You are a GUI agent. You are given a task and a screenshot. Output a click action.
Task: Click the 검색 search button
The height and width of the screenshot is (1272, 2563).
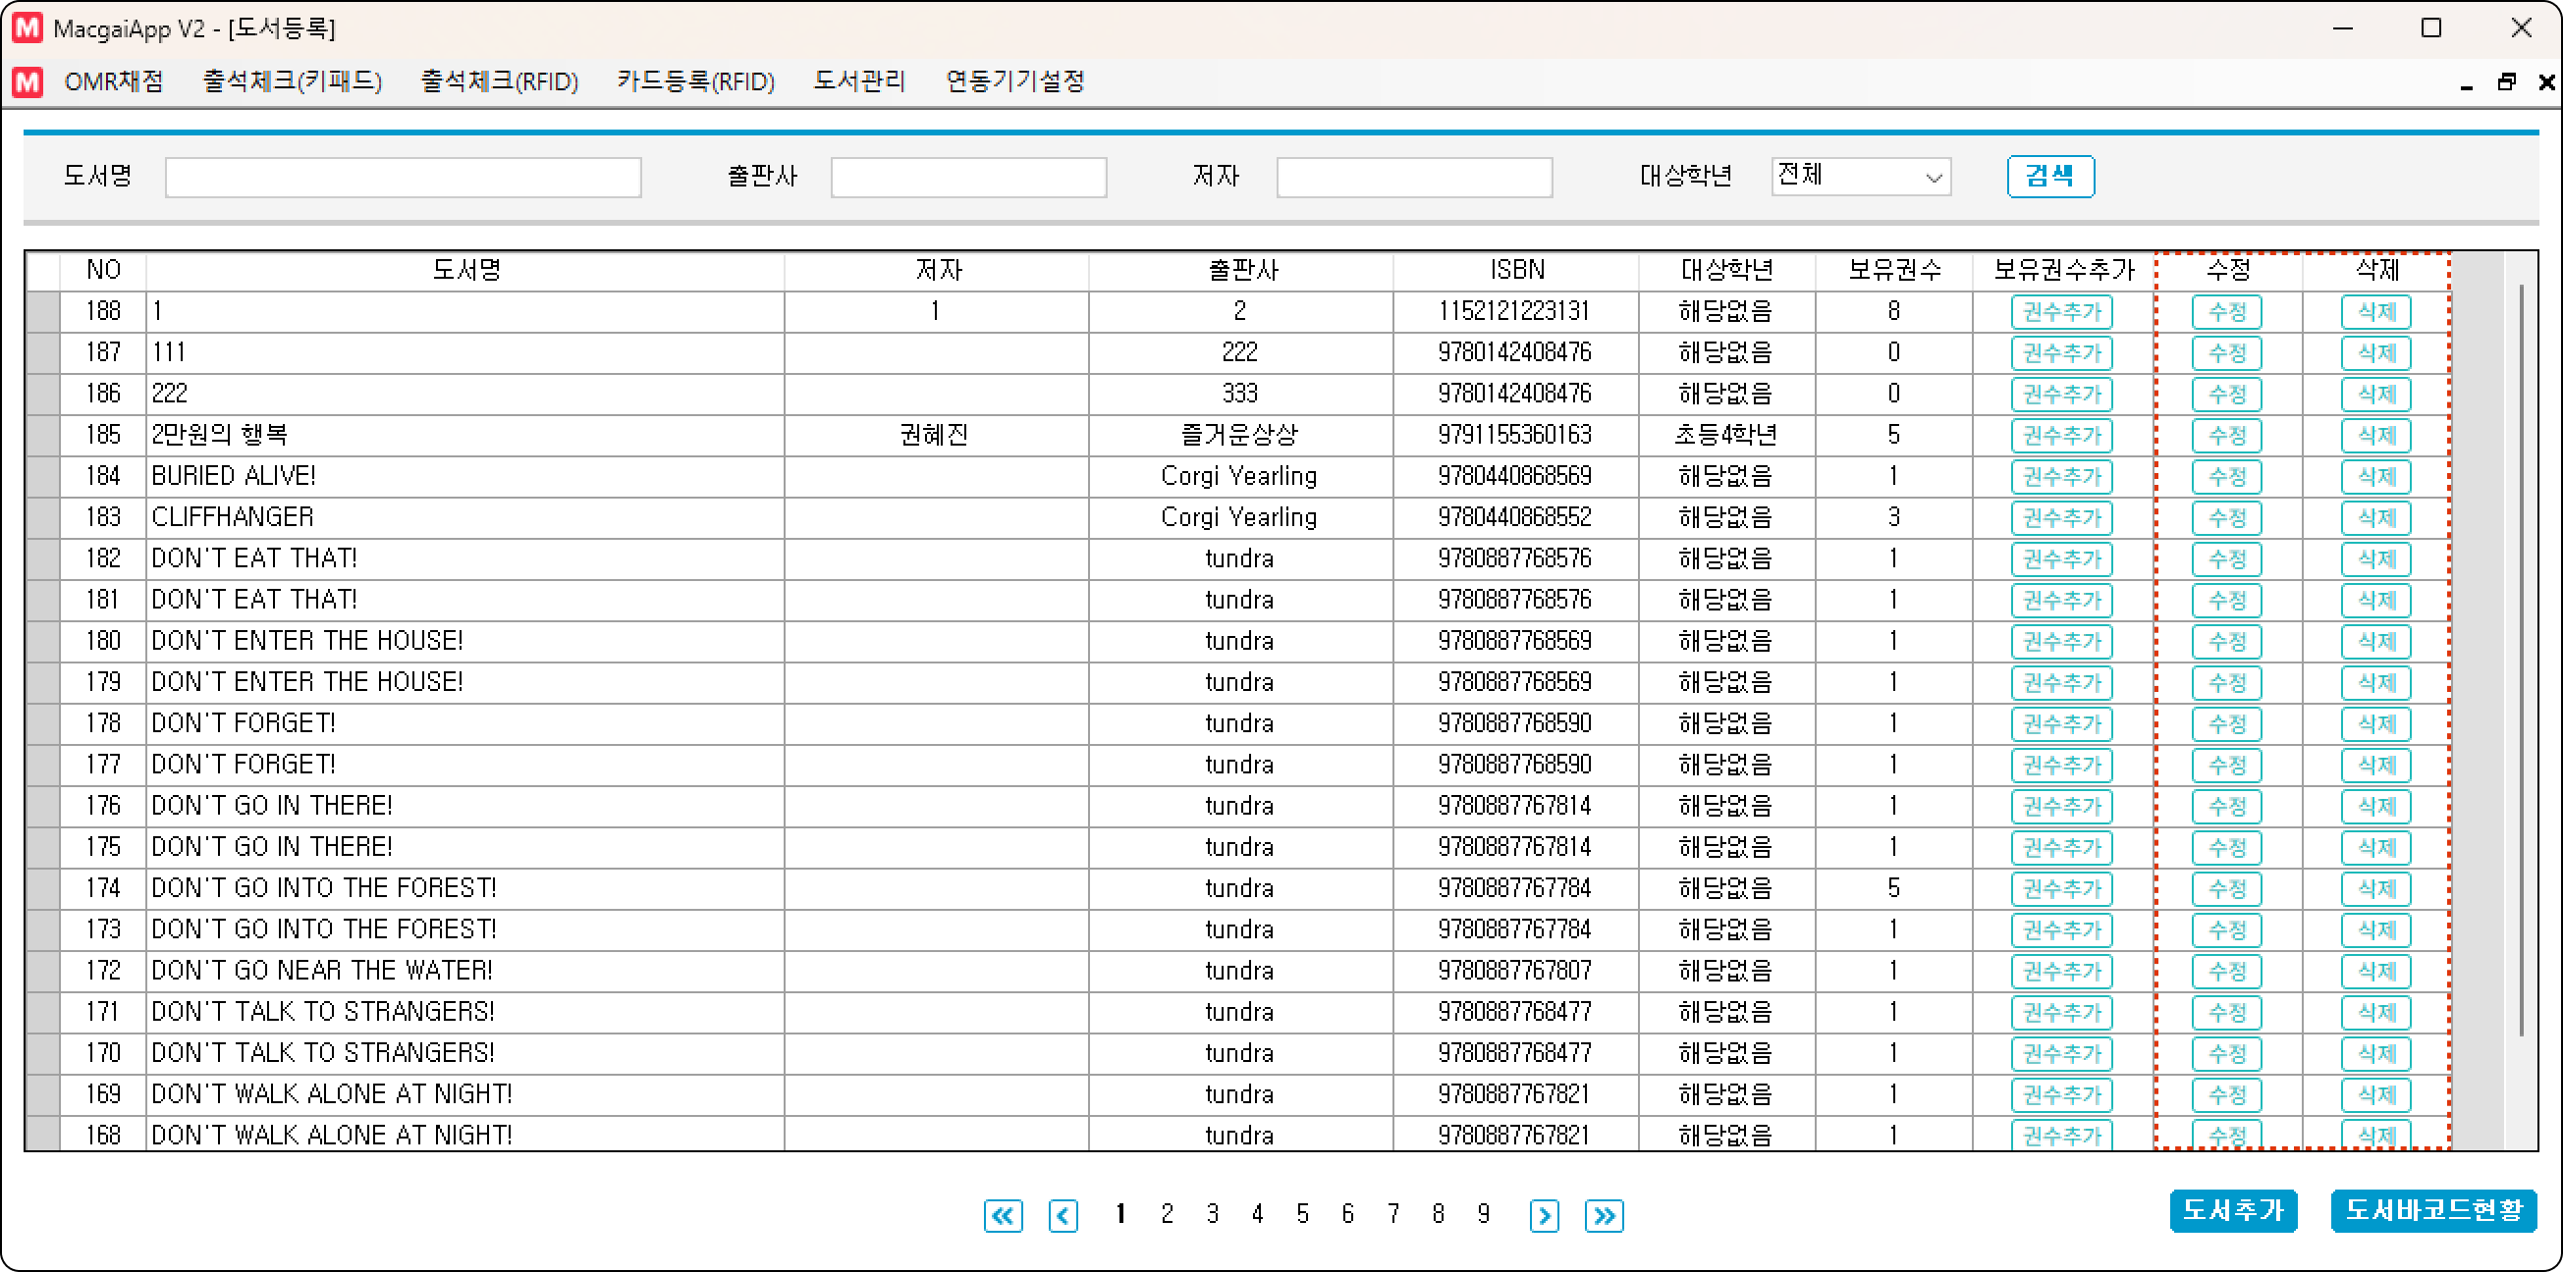tap(2048, 176)
